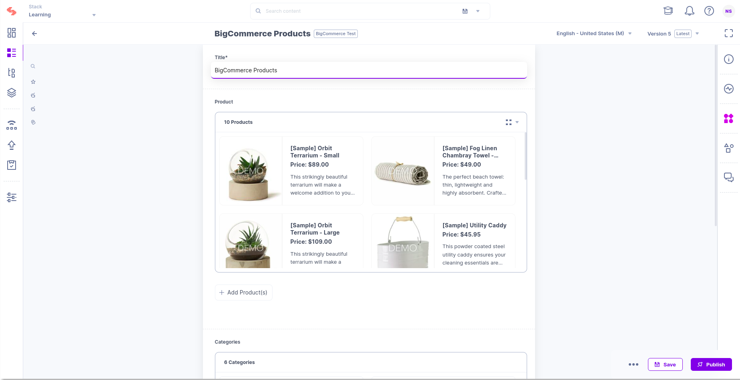The width and height of the screenshot is (740, 380).
Task: Click the back arrow beside the entry title
Action: tap(34, 34)
